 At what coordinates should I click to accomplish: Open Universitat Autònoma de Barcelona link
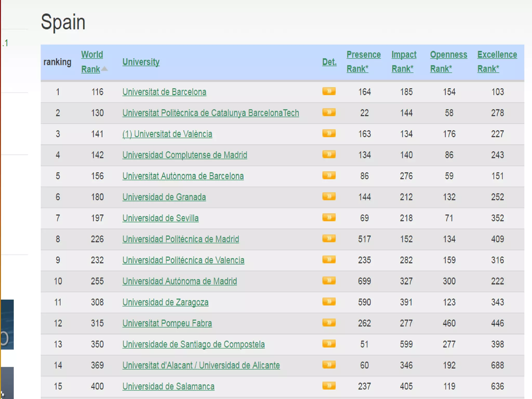point(183,176)
